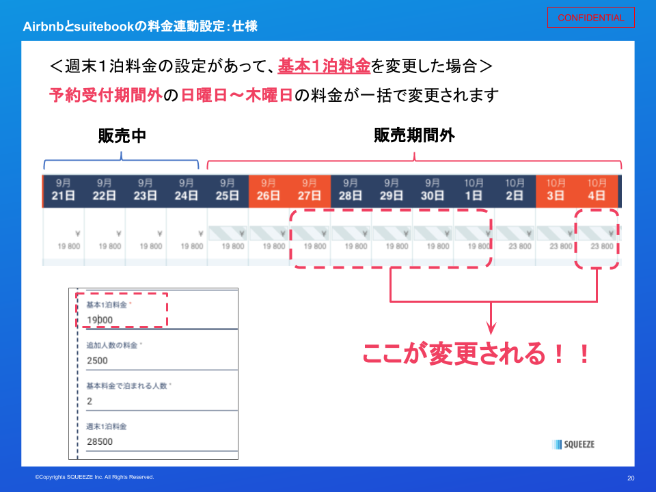Click the copyright SQUEEZE Inc. footer text
Image resolution: width=656 pixels, height=492 pixels.
(94, 477)
